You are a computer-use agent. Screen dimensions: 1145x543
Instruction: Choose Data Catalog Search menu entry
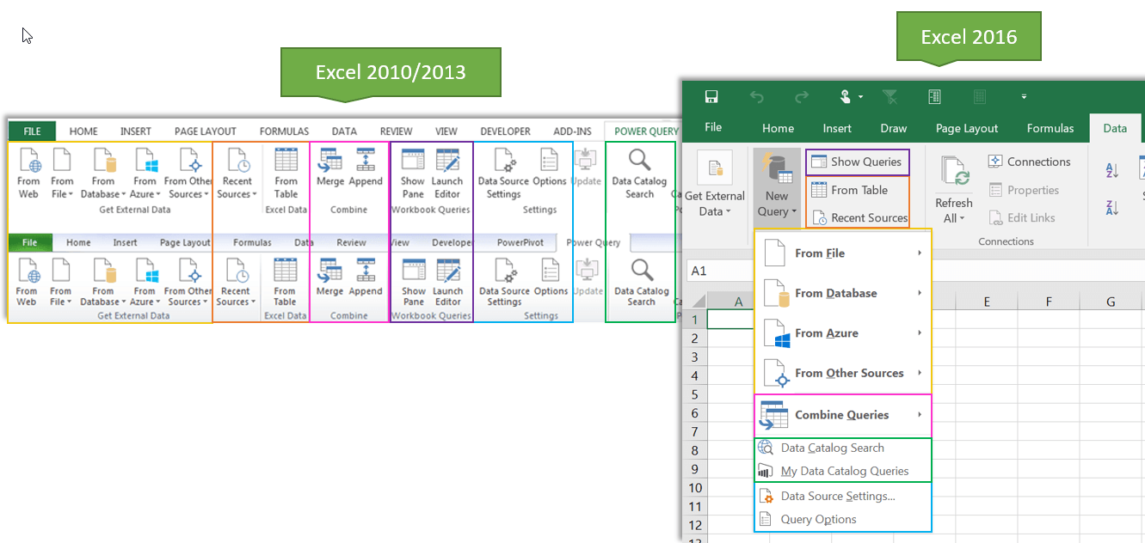point(843,448)
